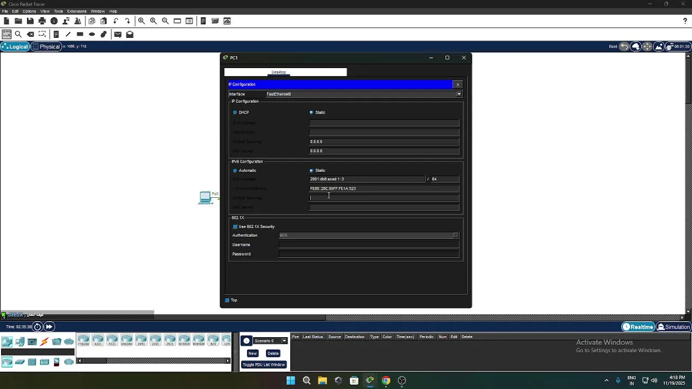Select Automatic for IPv6 configuration

(x=244, y=170)
